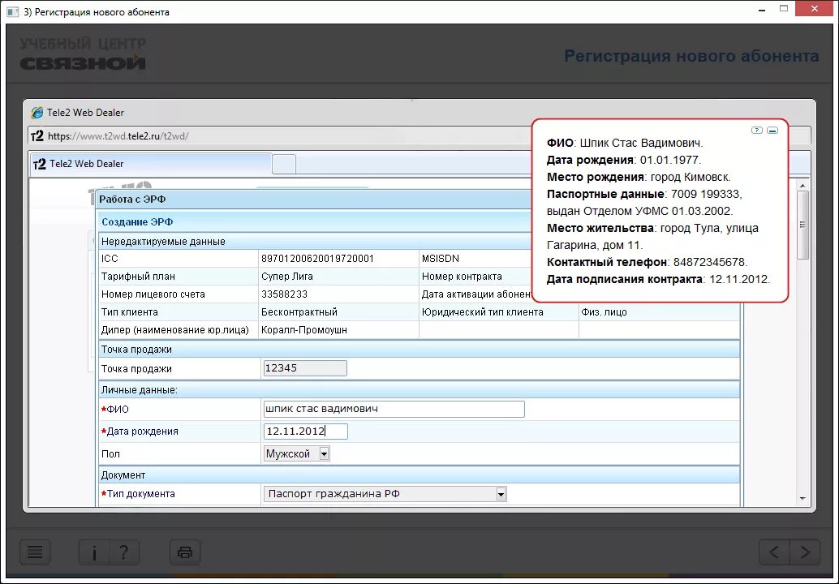This screenshot has width=839, height=584.
Task: Click the vertical scrollbar thumb
Action: (802, 225)
